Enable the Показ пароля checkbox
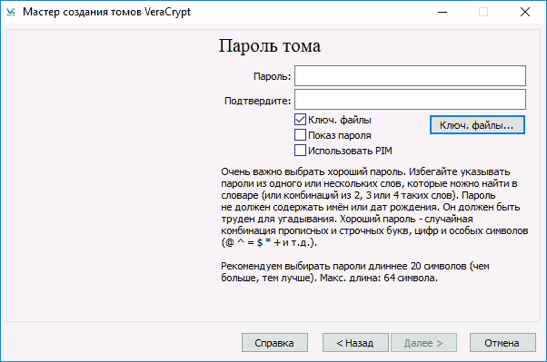The height and width of the screenshot is (362, 547). click(x=300, y=135)
